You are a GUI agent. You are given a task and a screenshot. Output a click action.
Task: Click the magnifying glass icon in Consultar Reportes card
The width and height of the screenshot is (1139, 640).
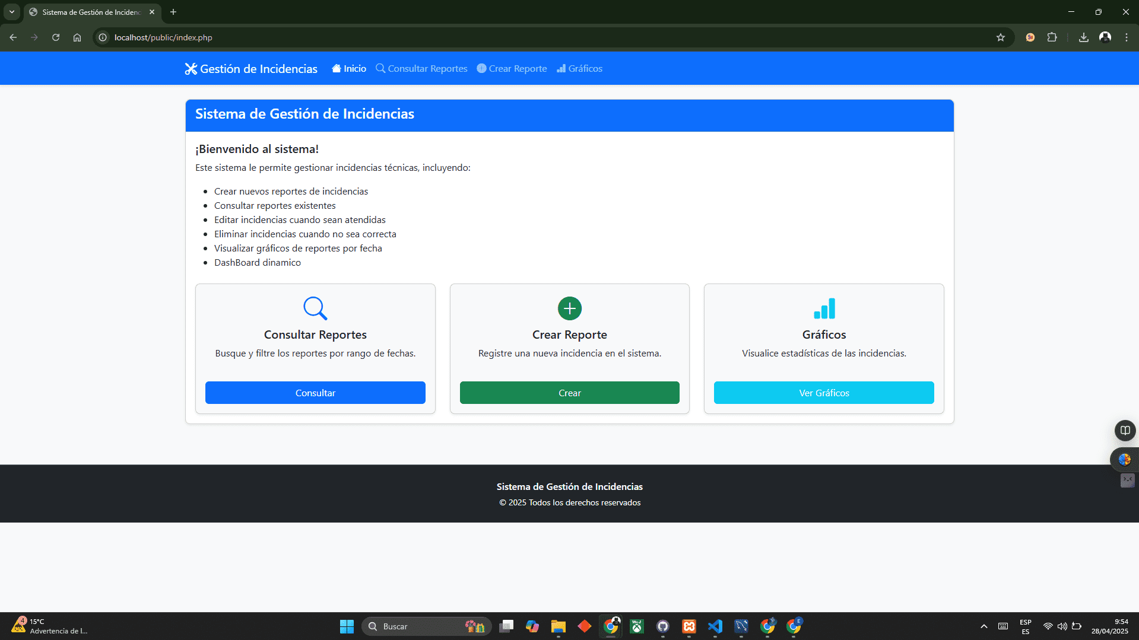click(315, 308)
